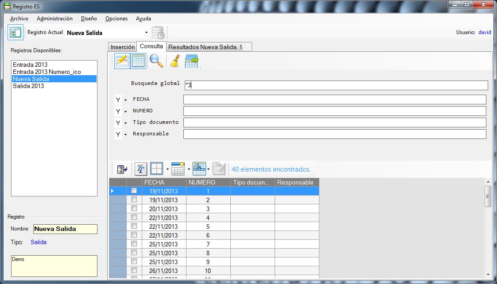Click the sidebar panel toggle icon
This screenshot has width=497, height=284.
(x=16, y=33)
